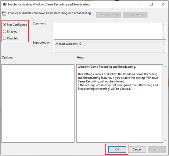Select the Not Configured radio button
This screenshot has height=156, width=169.
[x=5, y=25]
